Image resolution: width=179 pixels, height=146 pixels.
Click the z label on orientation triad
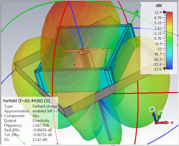point(152,109)
